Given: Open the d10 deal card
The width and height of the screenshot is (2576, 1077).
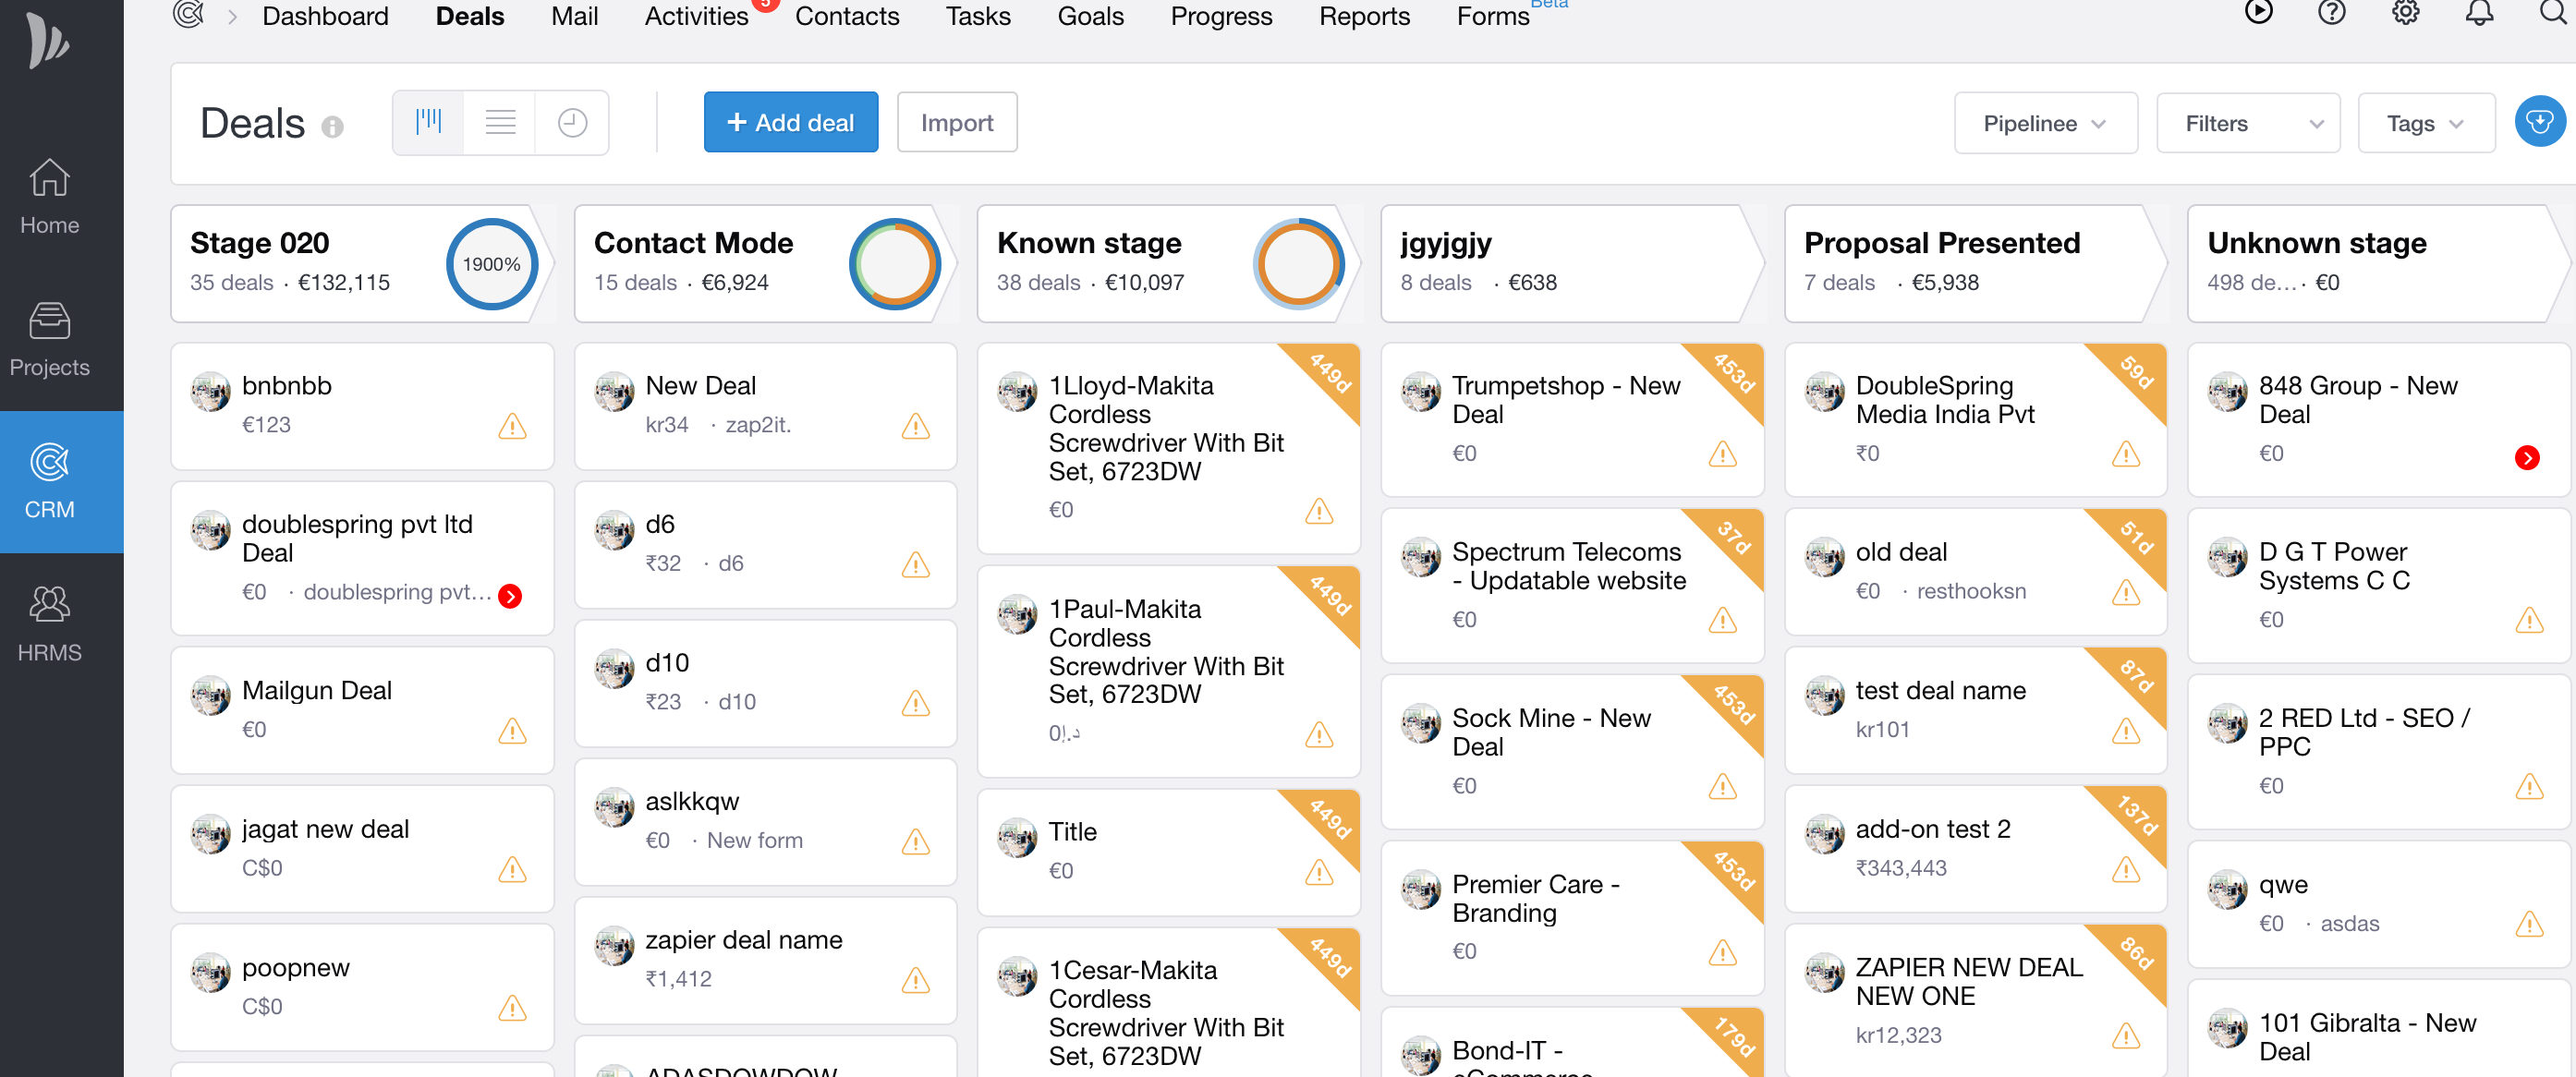Looking at the screenshot, I should pos(765,683).
